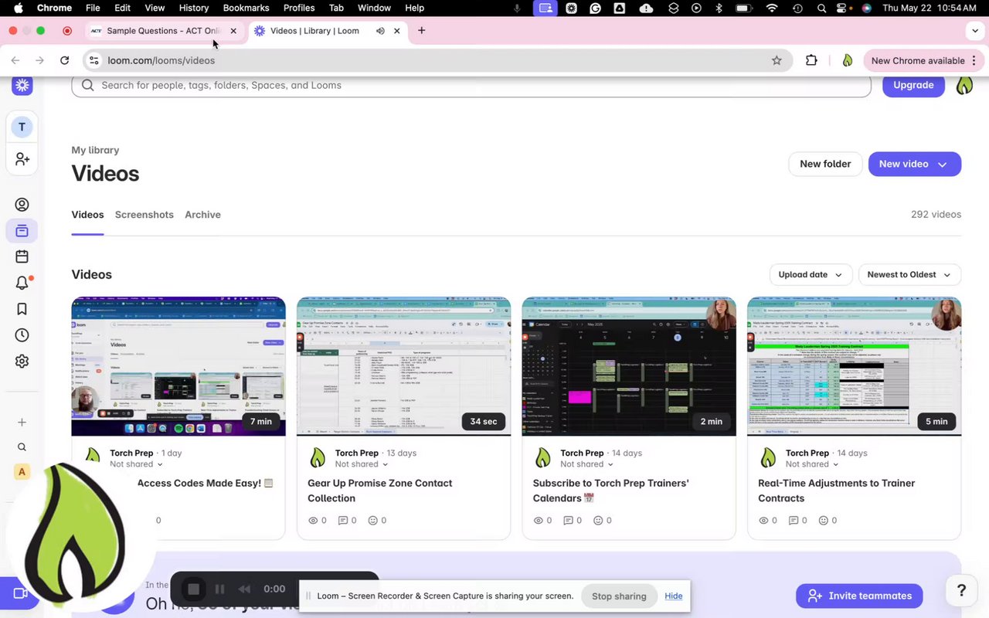Open the Bookmarks menu in menu bar
Image resolution: width=989 pixels, height=618 pixels.
pos(246,8)
